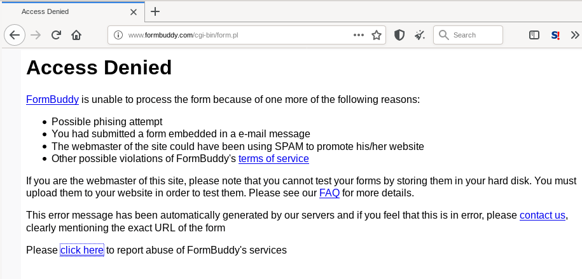Open the tracking protection shield panel
Viewport: 582px width, 279px height.
(x=399, y=35)
